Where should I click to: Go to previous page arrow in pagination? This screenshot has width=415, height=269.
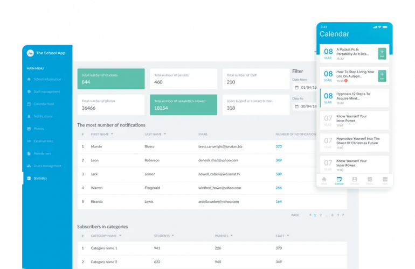pyautogui.click(x=310, y=215)
